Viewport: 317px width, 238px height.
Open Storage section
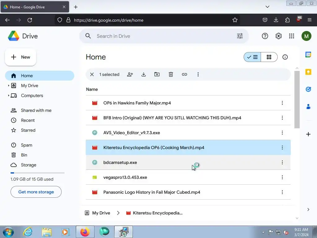(28, 165)
